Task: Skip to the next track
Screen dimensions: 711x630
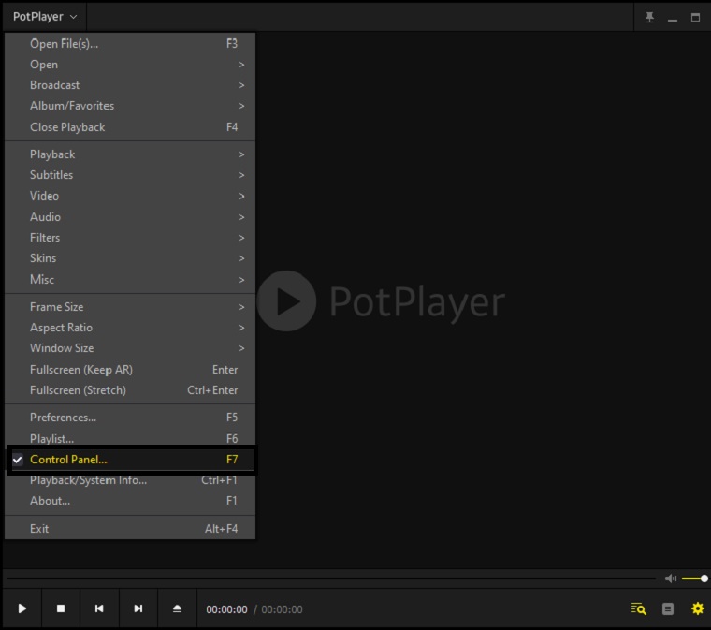Action: (138, 608)
